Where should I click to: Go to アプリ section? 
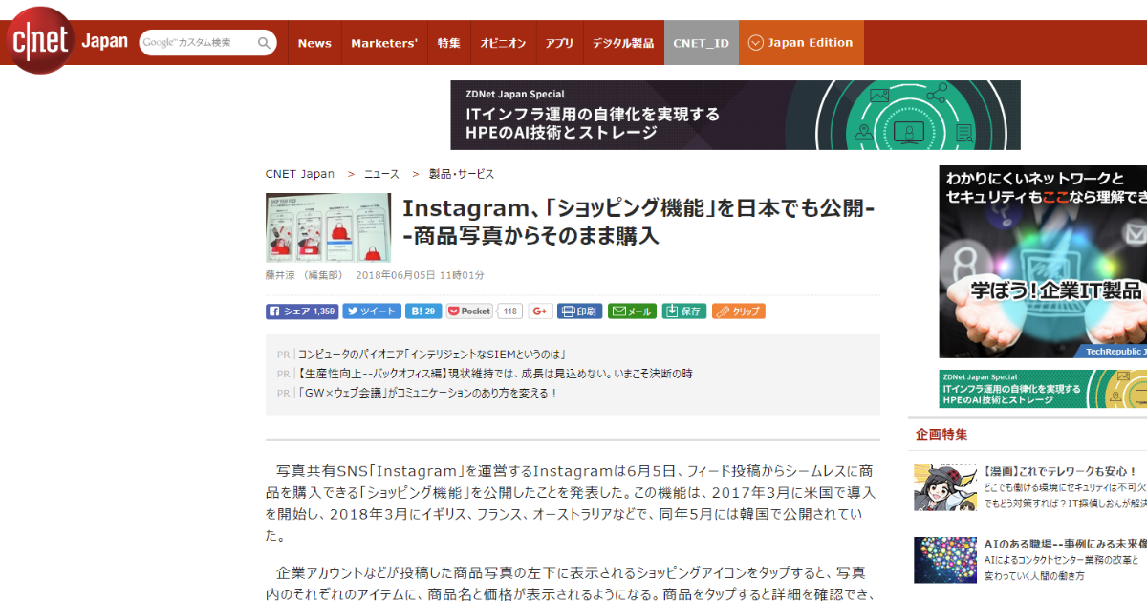point(559,43)
